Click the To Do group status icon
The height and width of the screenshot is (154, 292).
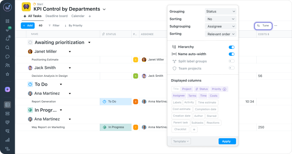30,84
